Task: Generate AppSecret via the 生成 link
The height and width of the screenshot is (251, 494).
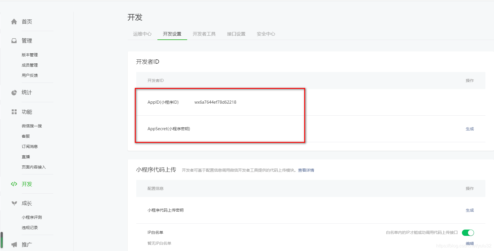Action: [470, 129]
